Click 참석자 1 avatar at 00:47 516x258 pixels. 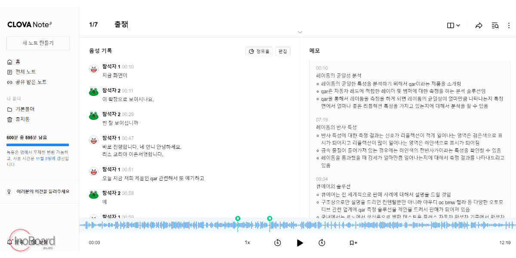pyautogui.click(x=94, y=140)
